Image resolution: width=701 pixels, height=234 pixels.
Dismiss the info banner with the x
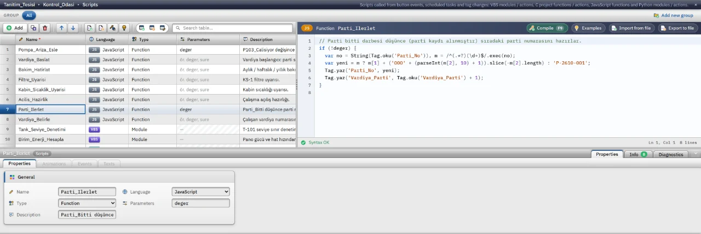(x=696, y=4)
